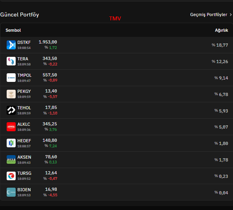Screen dimensions: 233x210
Task: Click the ALKLC change percent 3,76
Action: pos(53,130)
